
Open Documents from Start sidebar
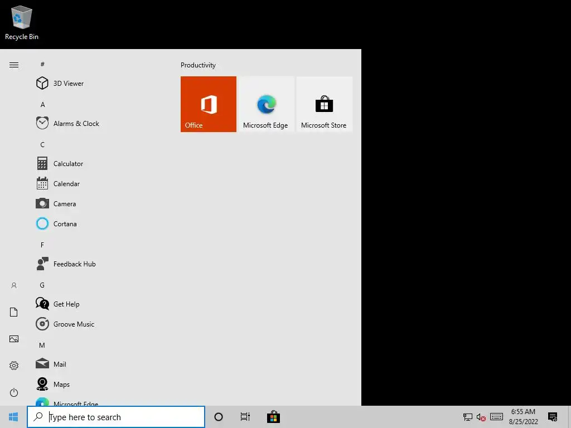point(14,312)
